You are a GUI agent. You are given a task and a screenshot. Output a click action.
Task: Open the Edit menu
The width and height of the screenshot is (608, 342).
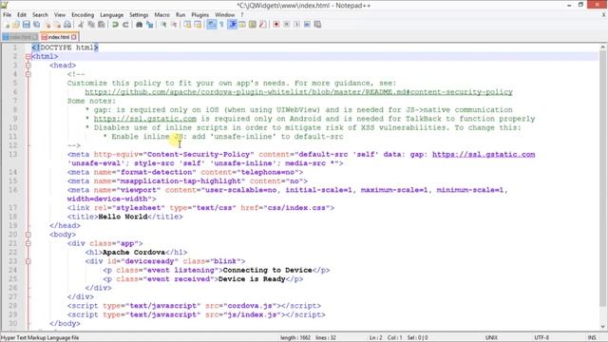coord(22,15)
